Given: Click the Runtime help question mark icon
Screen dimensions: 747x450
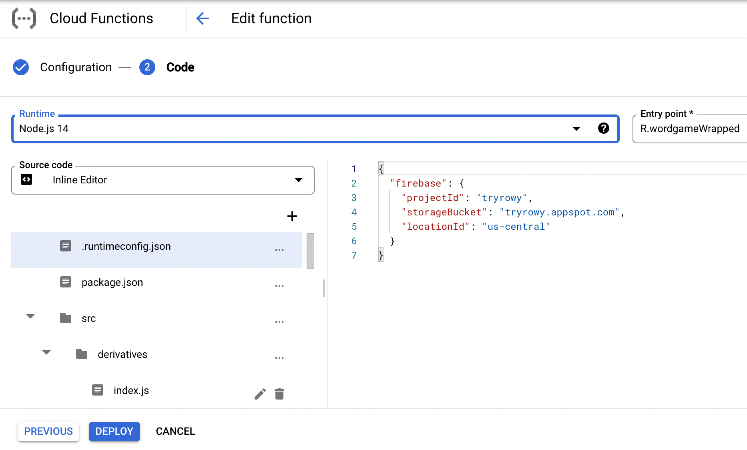Looking at the screenshot, I should coord(603,129).
